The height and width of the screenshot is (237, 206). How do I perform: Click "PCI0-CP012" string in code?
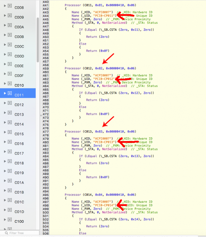click(x=104, y=79)
